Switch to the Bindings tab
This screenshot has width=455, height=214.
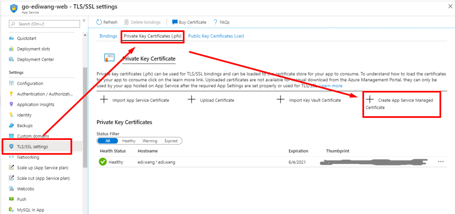pos(108,36)
